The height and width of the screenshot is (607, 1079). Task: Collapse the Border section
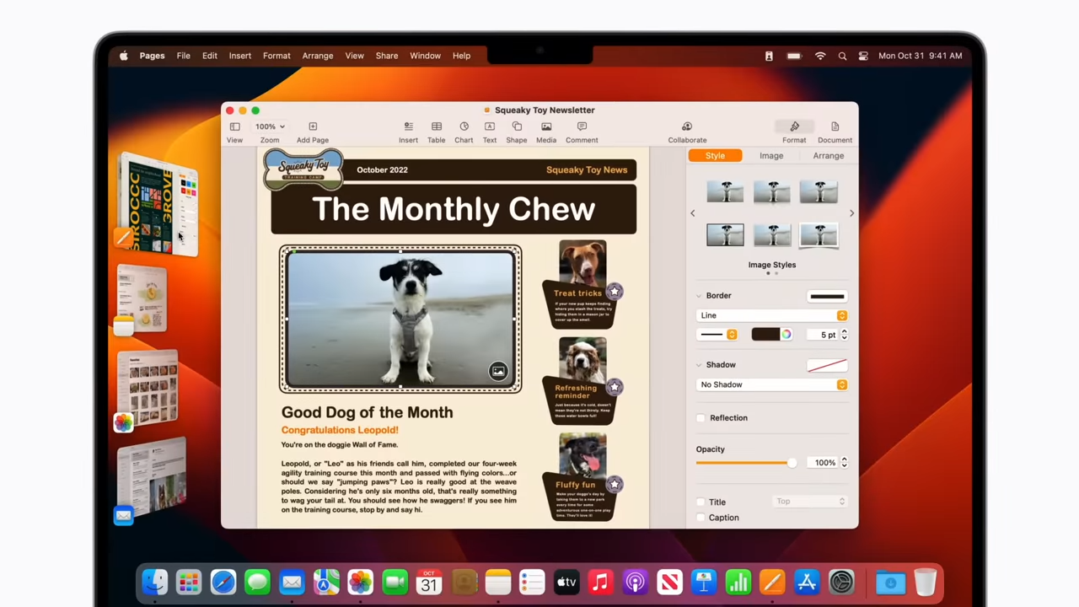700,295
